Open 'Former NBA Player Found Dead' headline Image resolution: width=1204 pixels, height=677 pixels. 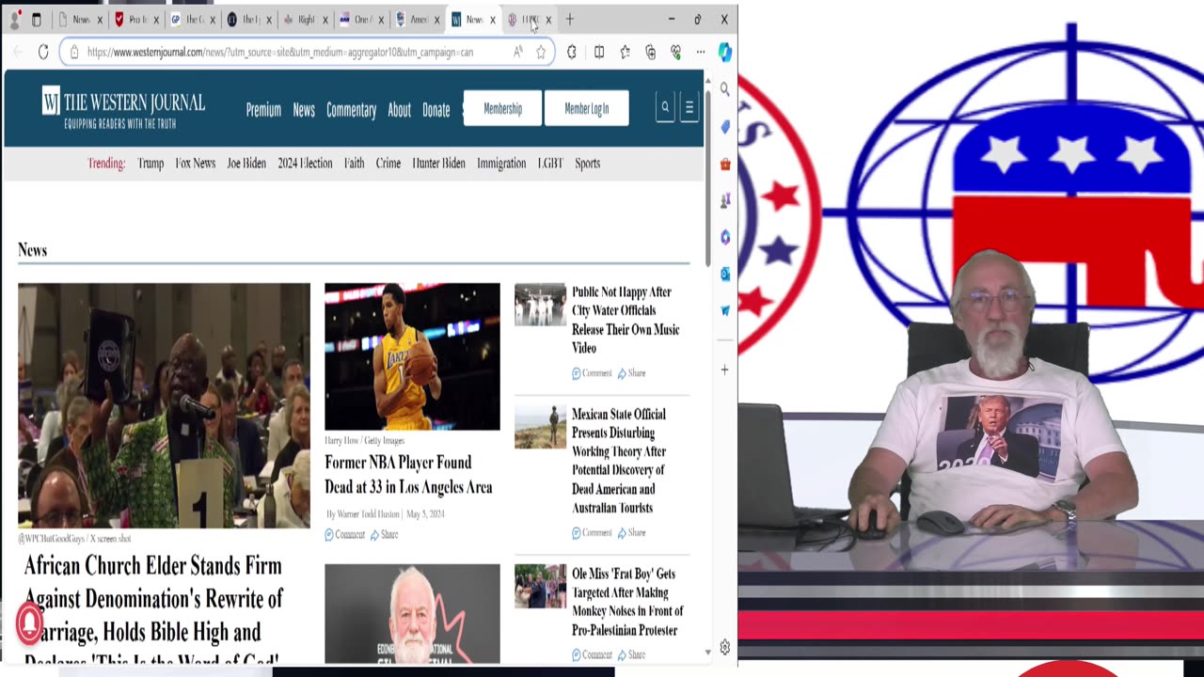(x=408, y=475)
